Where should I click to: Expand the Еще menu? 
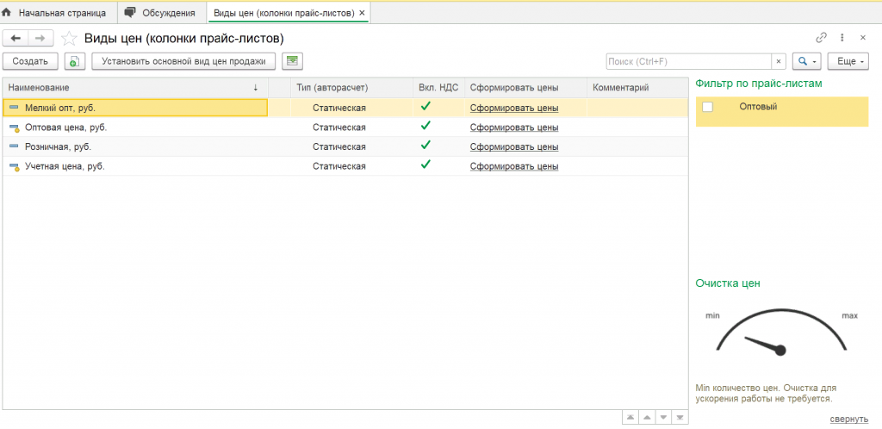pos(848,61)
